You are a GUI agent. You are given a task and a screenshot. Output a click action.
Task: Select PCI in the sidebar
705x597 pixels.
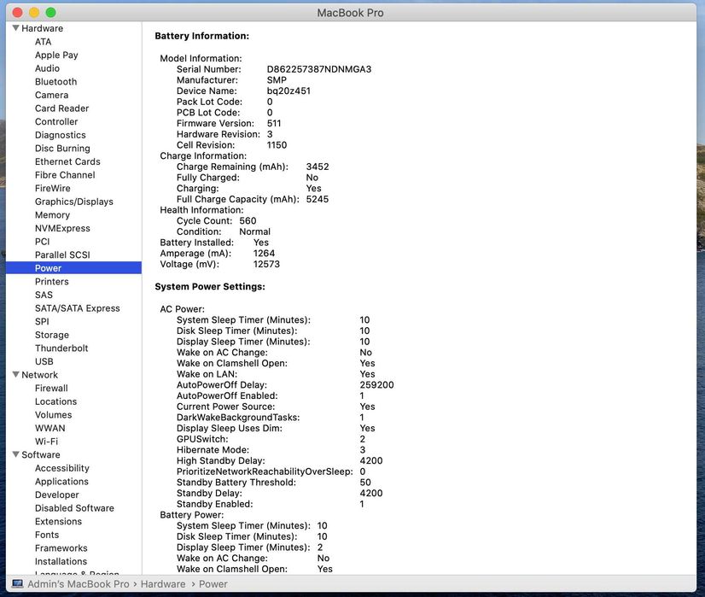43,242
